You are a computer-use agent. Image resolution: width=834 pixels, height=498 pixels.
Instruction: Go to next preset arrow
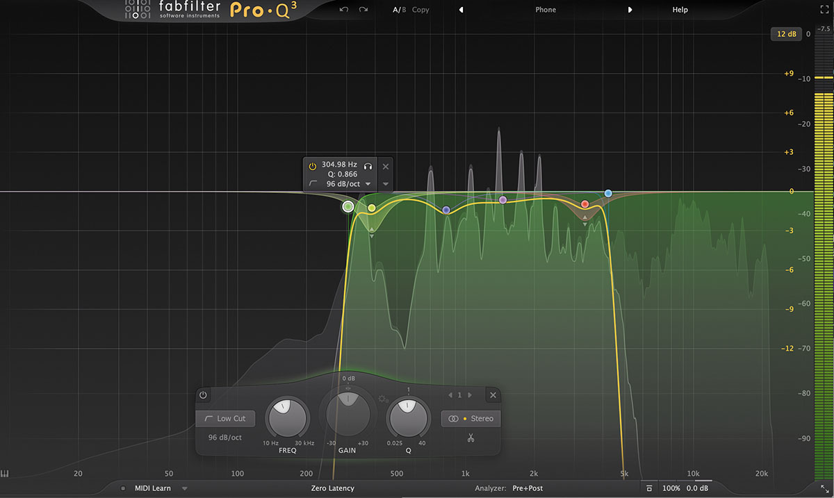[x=630, y=10]
